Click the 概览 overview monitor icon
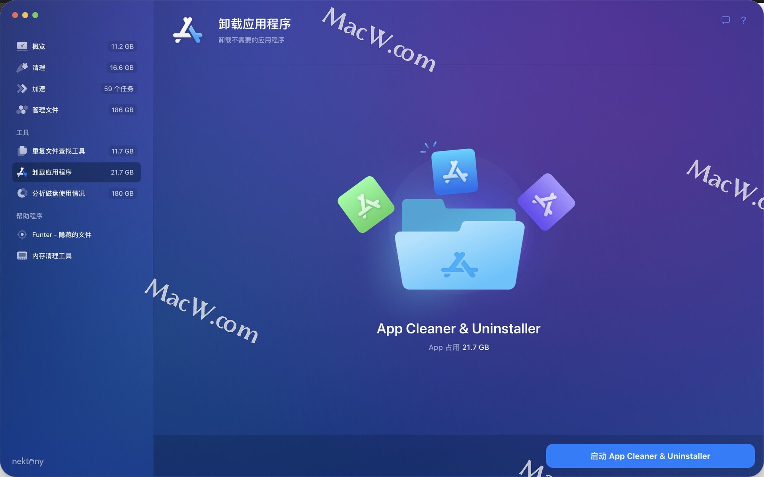This screenshot has width=764, height=477. pos(22,46)
